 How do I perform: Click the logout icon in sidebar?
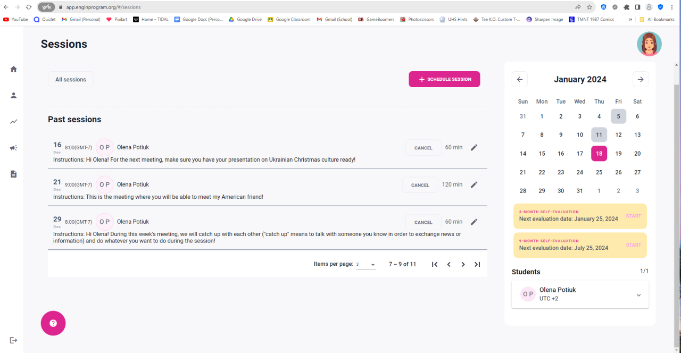point(14,340)
